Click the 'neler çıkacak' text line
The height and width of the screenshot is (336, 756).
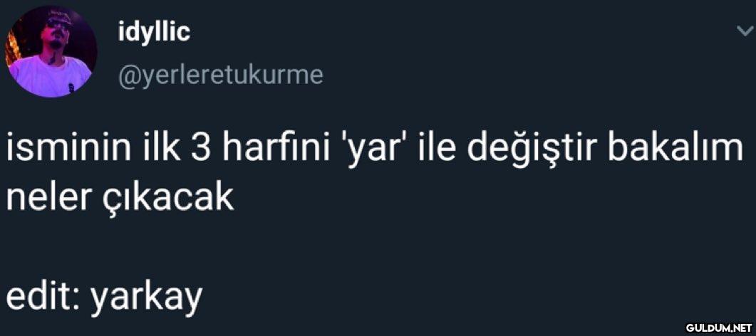pyautogui.click(x=120, y=199)
